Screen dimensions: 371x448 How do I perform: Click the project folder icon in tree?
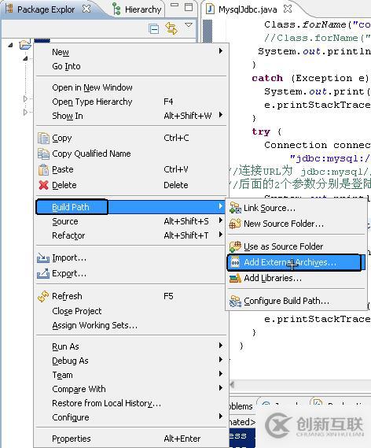[x=25, y=45]
